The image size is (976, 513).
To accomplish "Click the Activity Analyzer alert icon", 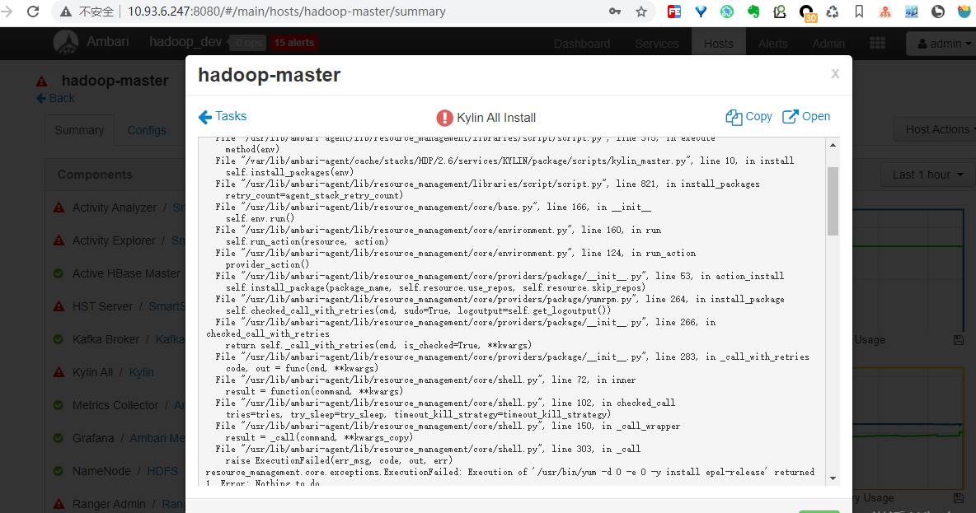I will click(59, 208).
